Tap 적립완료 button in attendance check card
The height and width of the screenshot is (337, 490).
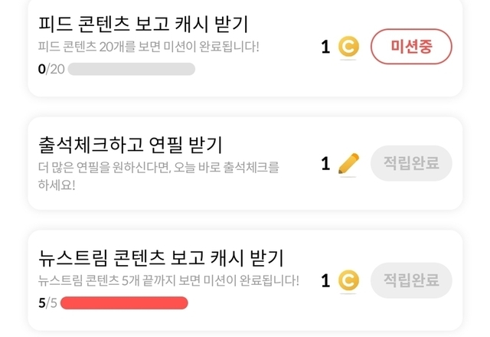[x=411, y=163]
